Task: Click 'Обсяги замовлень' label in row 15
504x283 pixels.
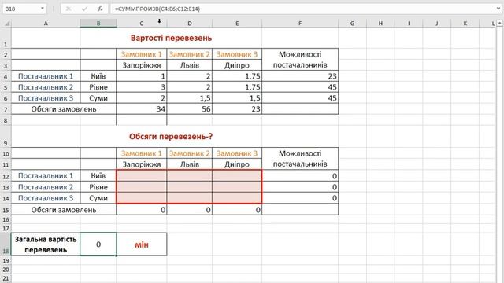Action: coord(64,210)
